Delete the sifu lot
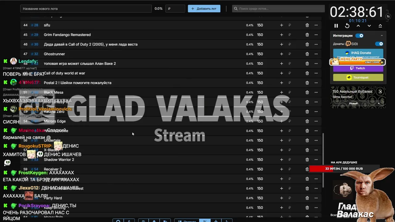The width and height of the screenshot is (395, 222). 307,25
